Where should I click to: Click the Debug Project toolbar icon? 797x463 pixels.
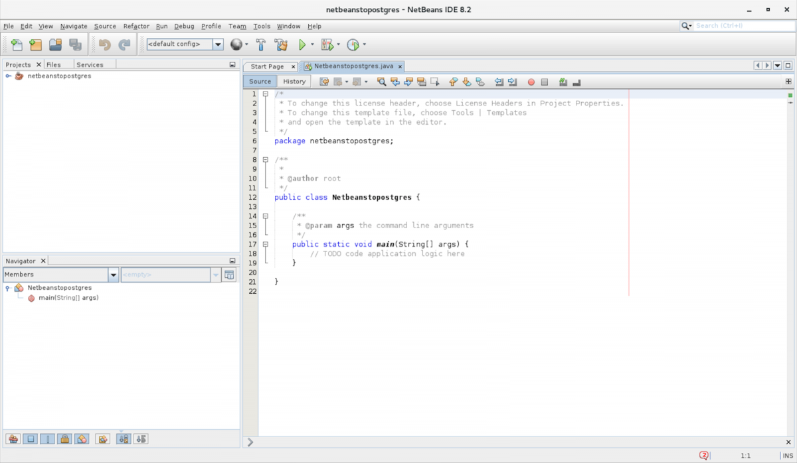(x=327, y=44)
